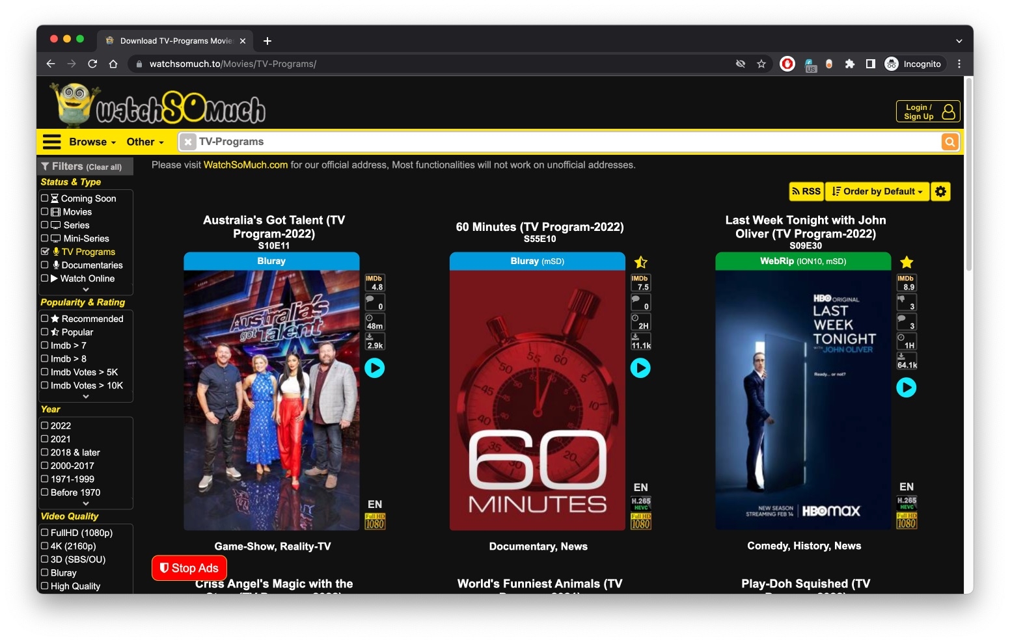Click the orange search magnifier button
Image resolution: width=1010 pixels, height=642 pixels.
coord(949,142)
